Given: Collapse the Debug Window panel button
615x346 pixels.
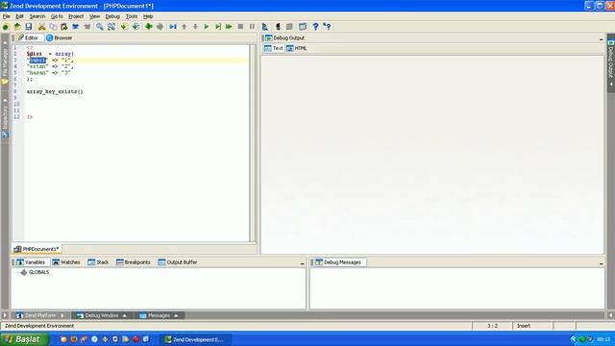Looking at the screenshot, I should click(x=102, y=315).
